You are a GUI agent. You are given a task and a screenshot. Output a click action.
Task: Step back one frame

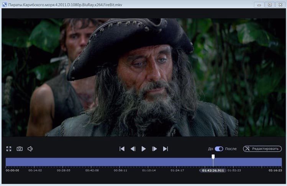[133, 148]
